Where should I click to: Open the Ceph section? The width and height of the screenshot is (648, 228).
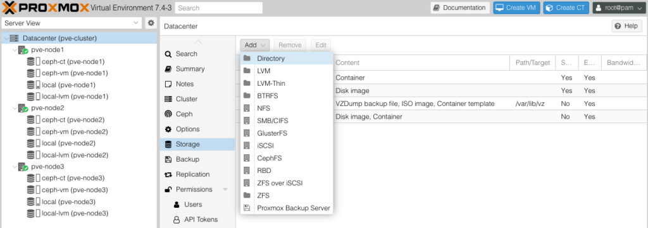click(x=197, y=114)
